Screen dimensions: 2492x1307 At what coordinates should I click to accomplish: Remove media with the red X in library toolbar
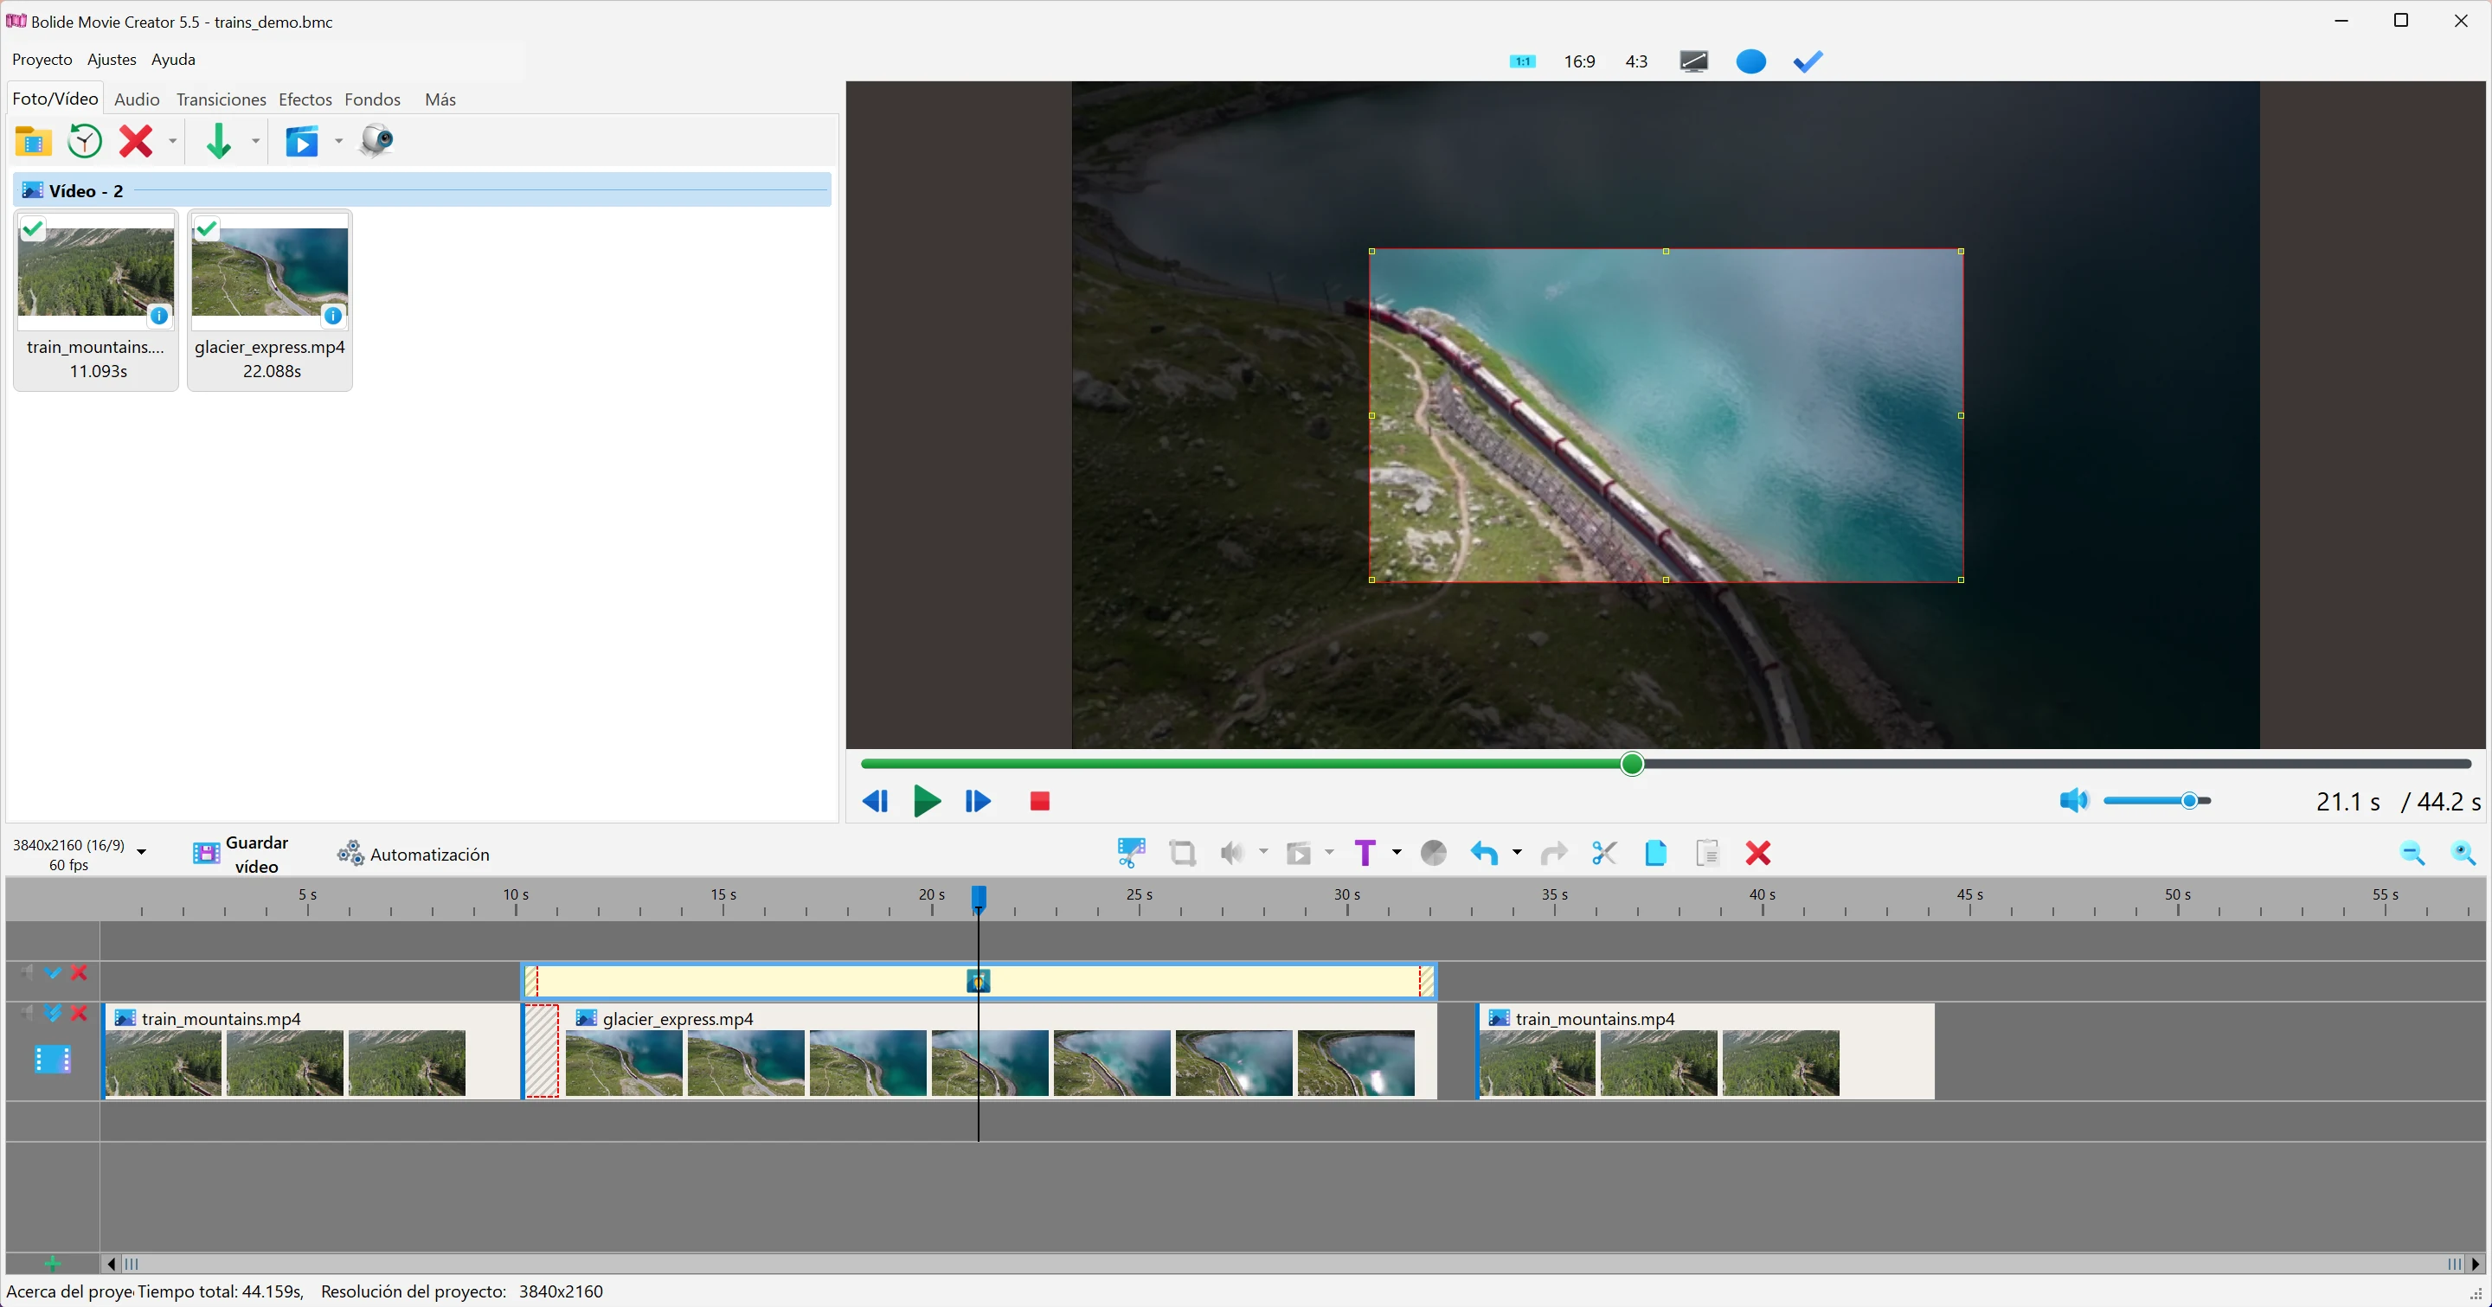136,141
